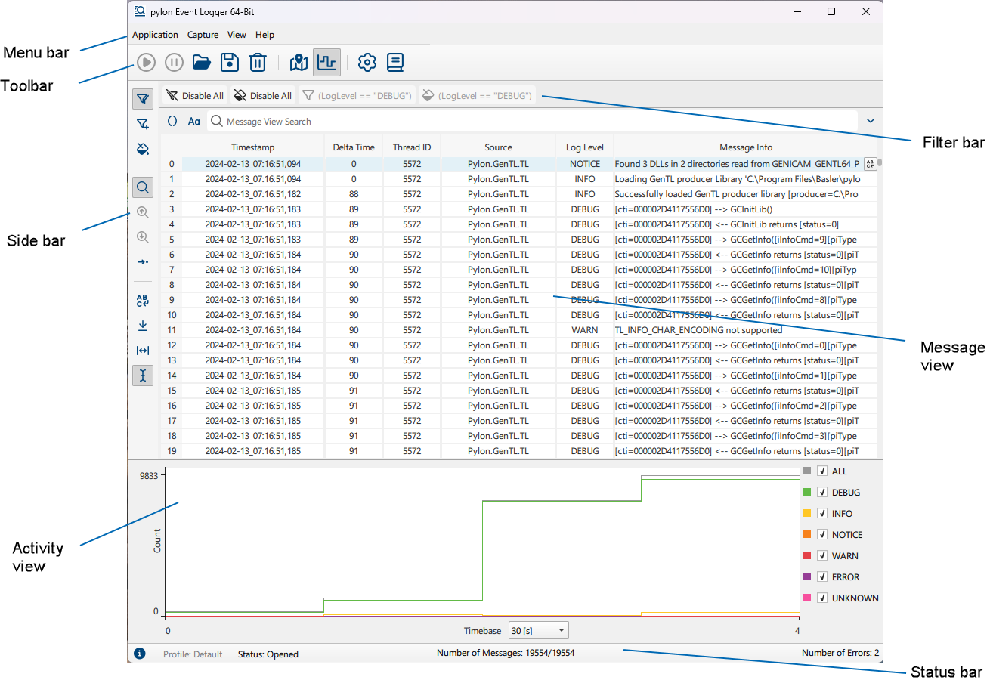990x680 pixels.
Task: Click the Message View Search field
Action: pyautogui.click(x=533, y=121)
